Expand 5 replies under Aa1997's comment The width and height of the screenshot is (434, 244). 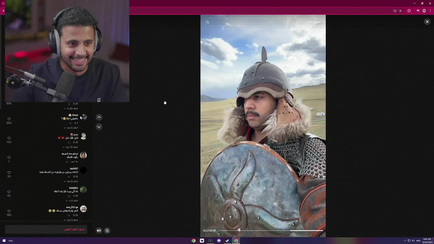click(x=71, y=181)
